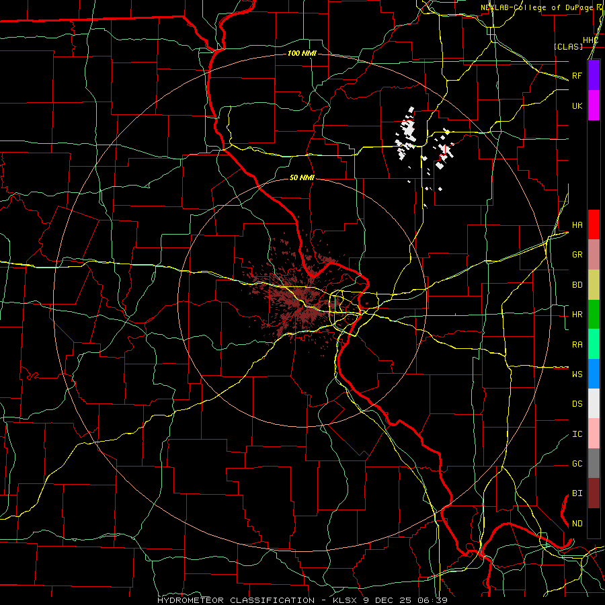Click the BD legend label

[577, 285]
